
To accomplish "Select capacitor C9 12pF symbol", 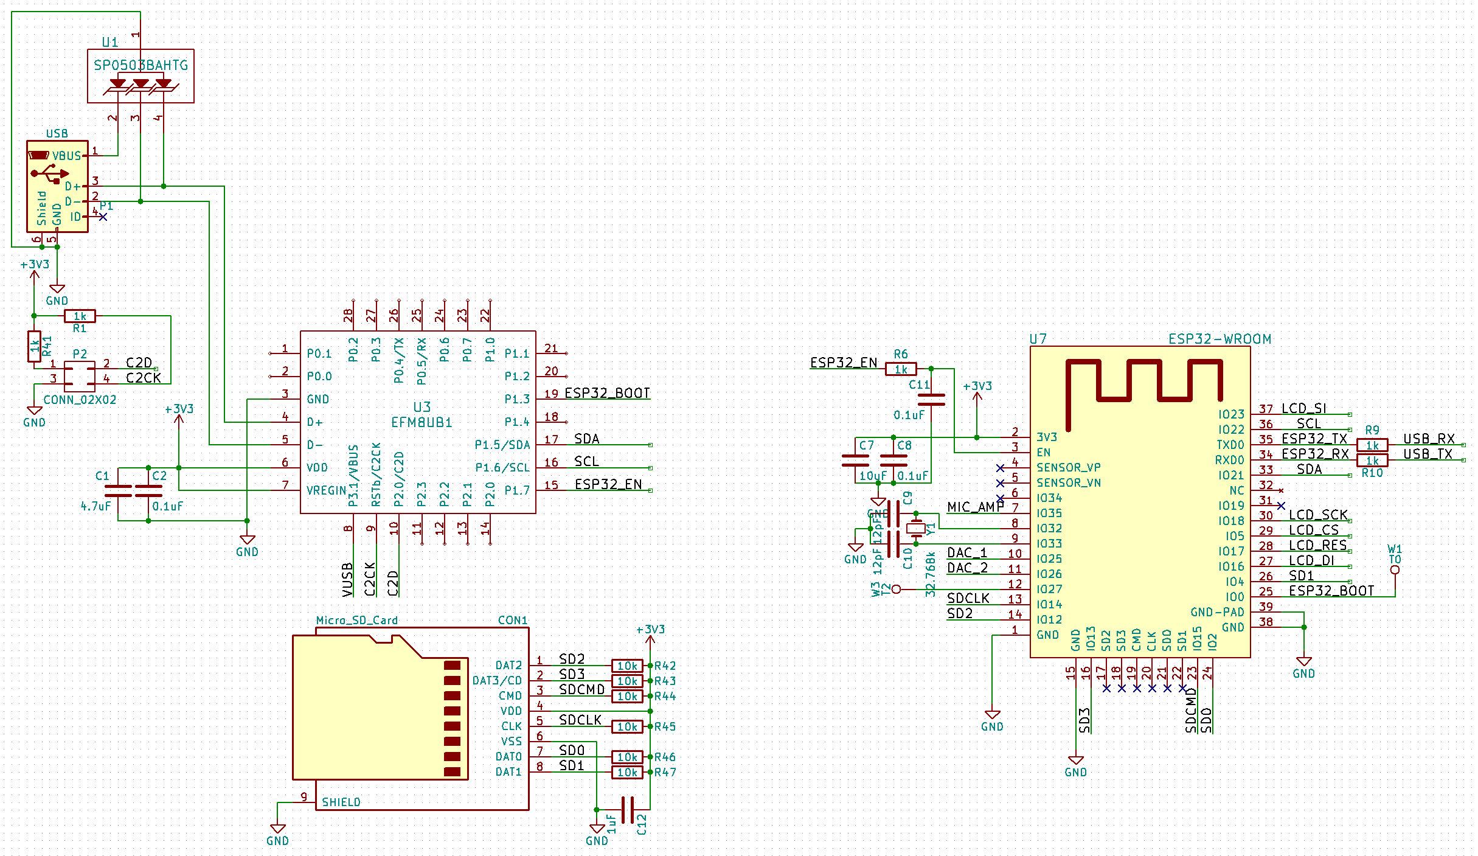I will pyautogui.click(x=893, y=513).
